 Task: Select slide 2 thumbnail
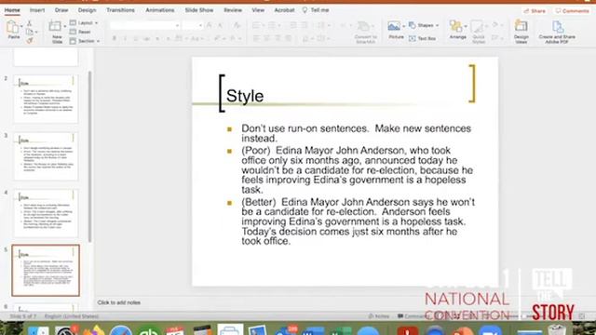coord(46,99)
